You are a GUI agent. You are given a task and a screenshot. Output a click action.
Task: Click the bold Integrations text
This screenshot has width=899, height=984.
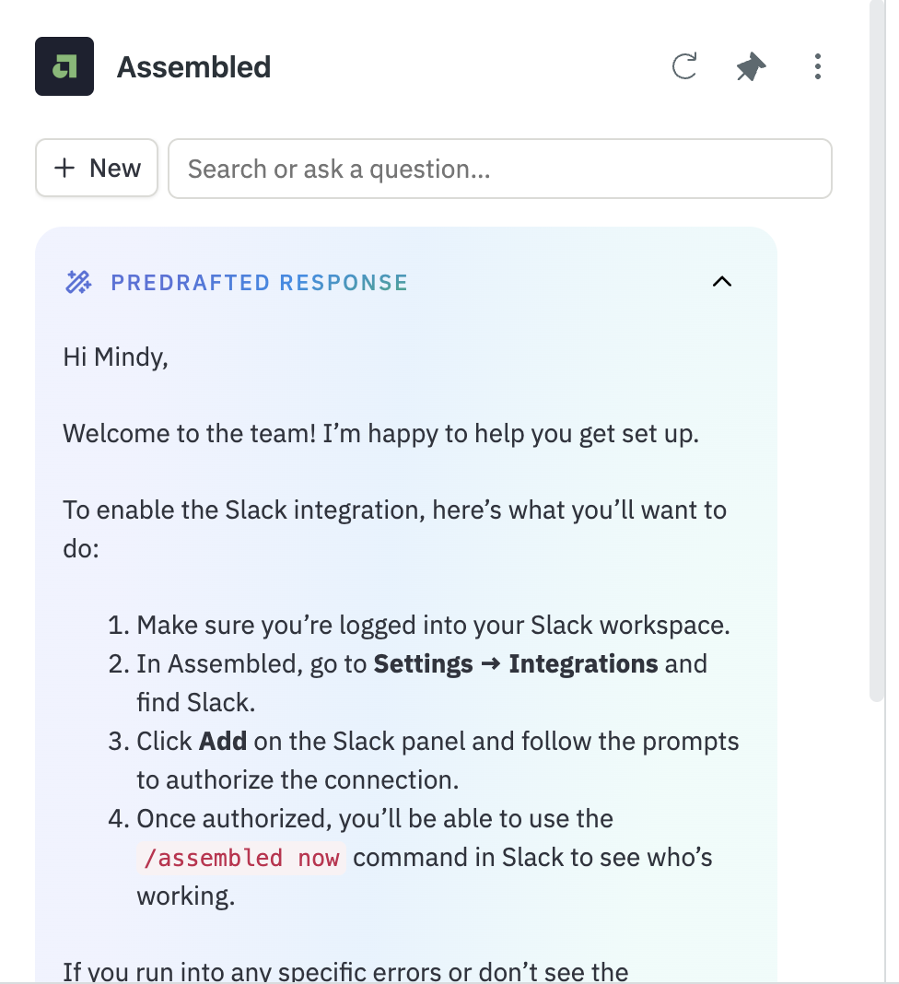[x=583, y=664]
